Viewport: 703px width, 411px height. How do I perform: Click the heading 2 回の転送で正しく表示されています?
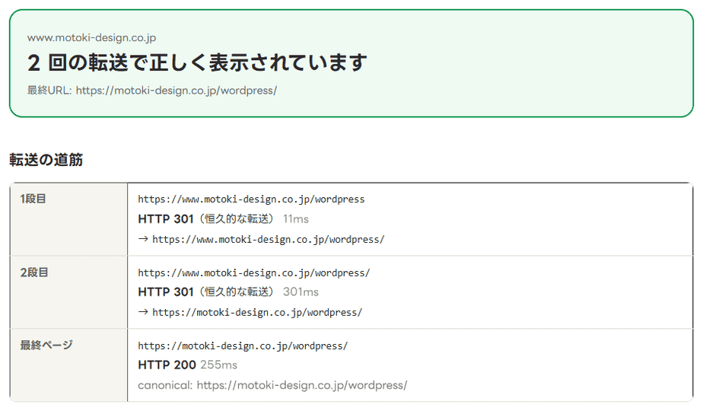click(197, 62)
